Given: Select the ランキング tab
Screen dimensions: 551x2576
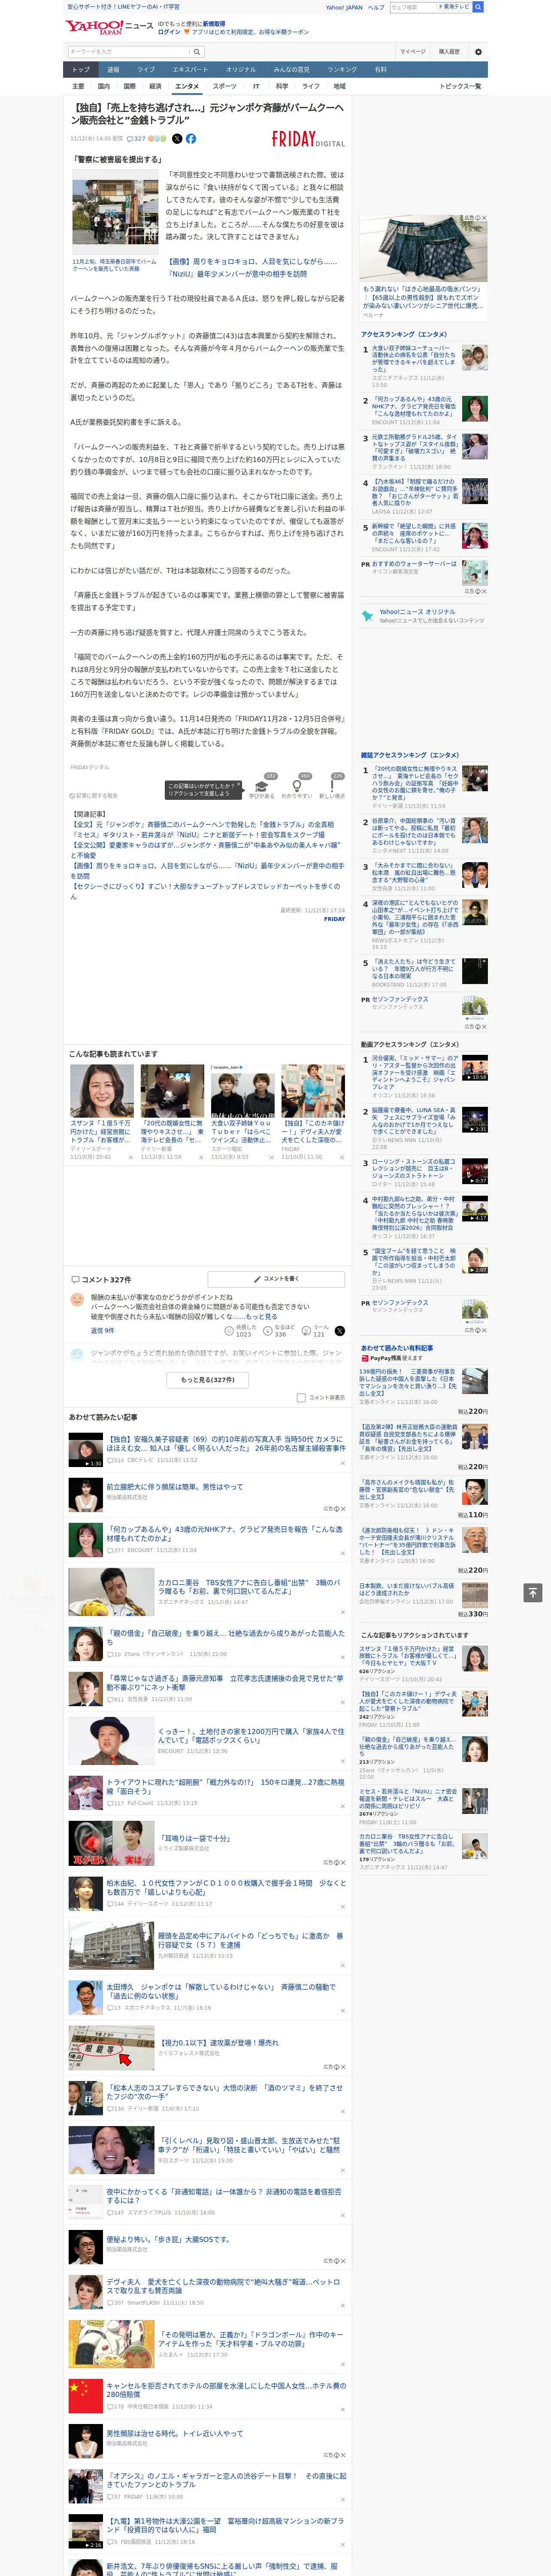Looking at the screenshot, I should (342, 70).
